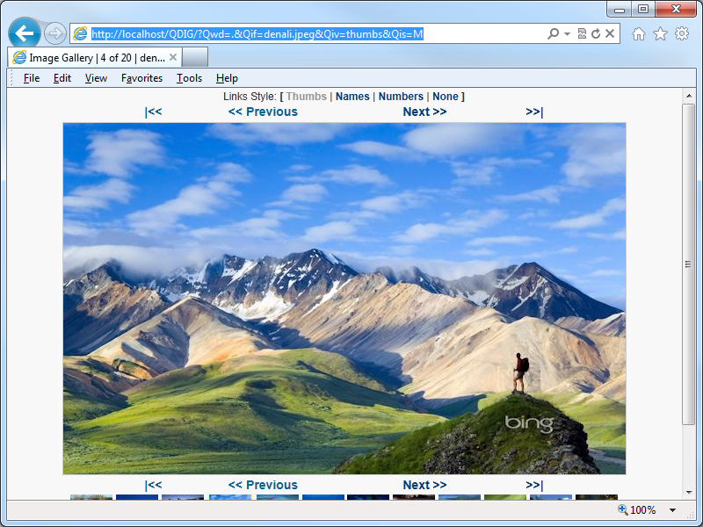Close the Image Gallery tab
This screenshot has height=527, width=703.
click(173, 57)
